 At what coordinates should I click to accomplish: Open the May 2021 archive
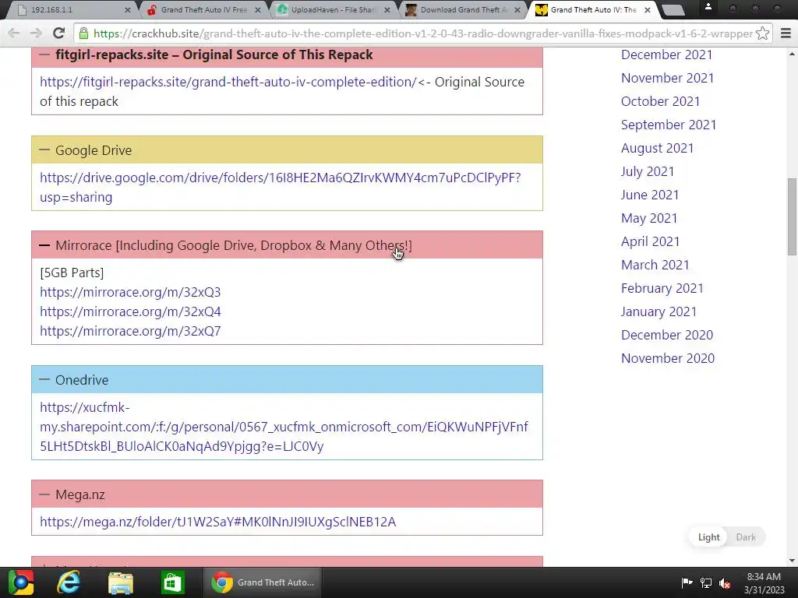coord(649,218)
